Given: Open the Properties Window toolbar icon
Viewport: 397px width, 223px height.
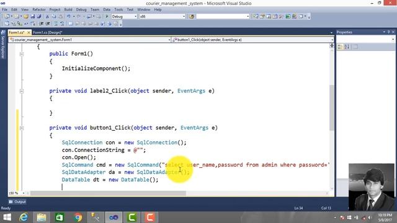Looking at the screenshot, I should [x=262, y=17].
